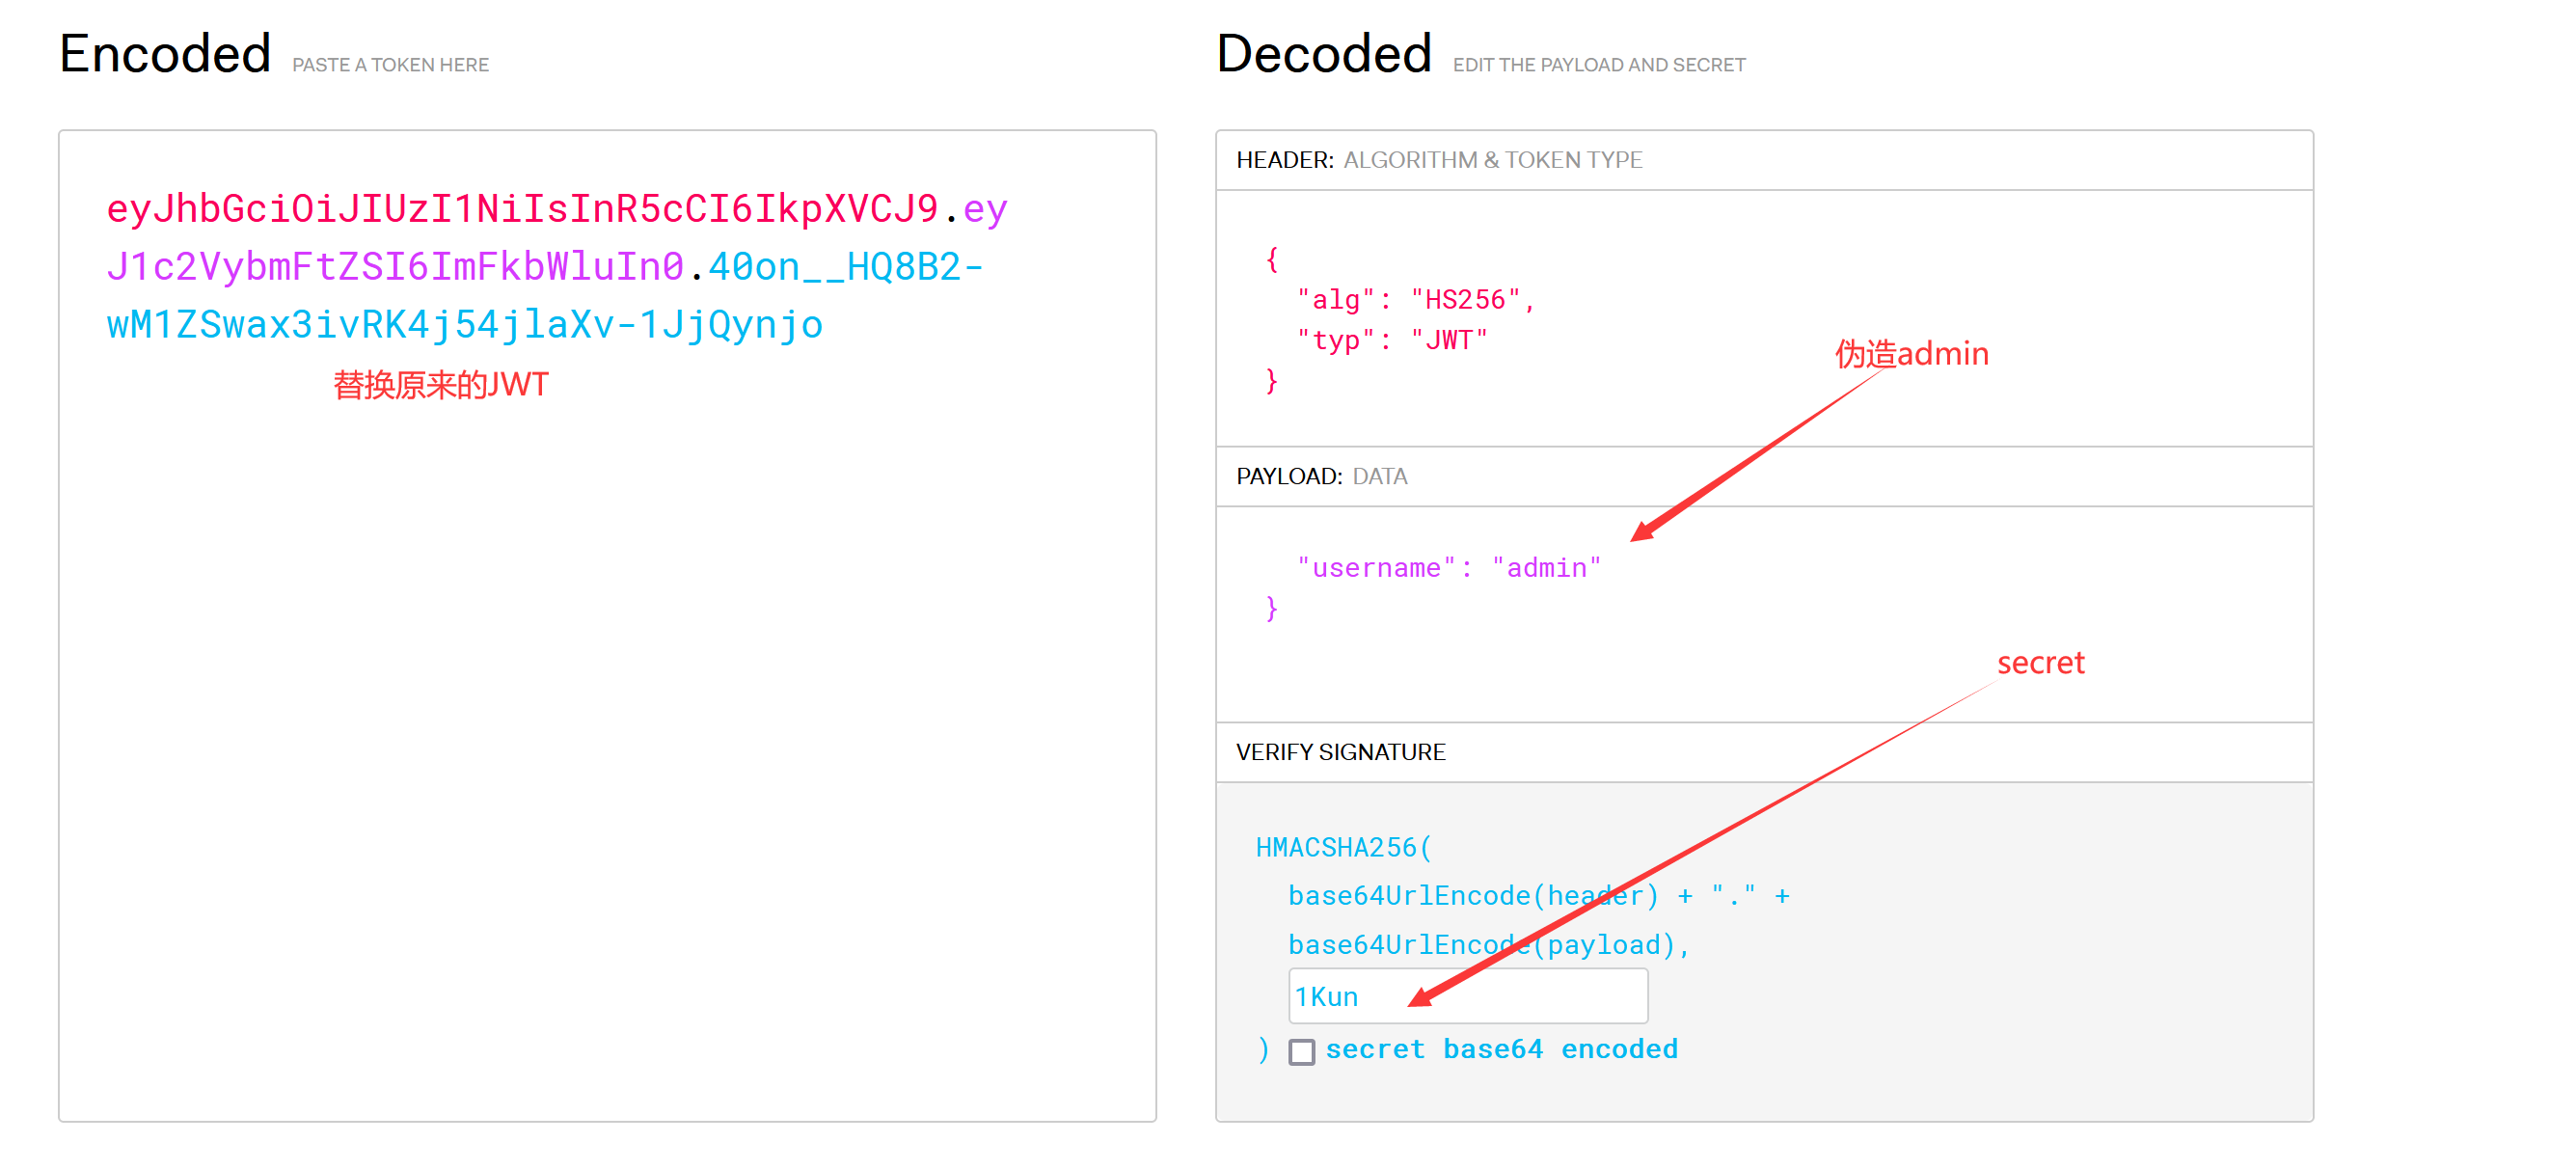Click the "typ": "JWT" header line
This screenshot has height=1170, width=2576.
pyautogui.click(x=1391, y=340)
